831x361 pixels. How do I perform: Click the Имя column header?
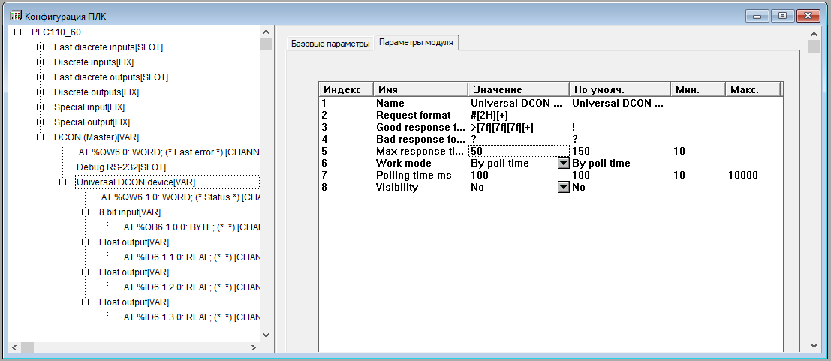pos(420,89)
